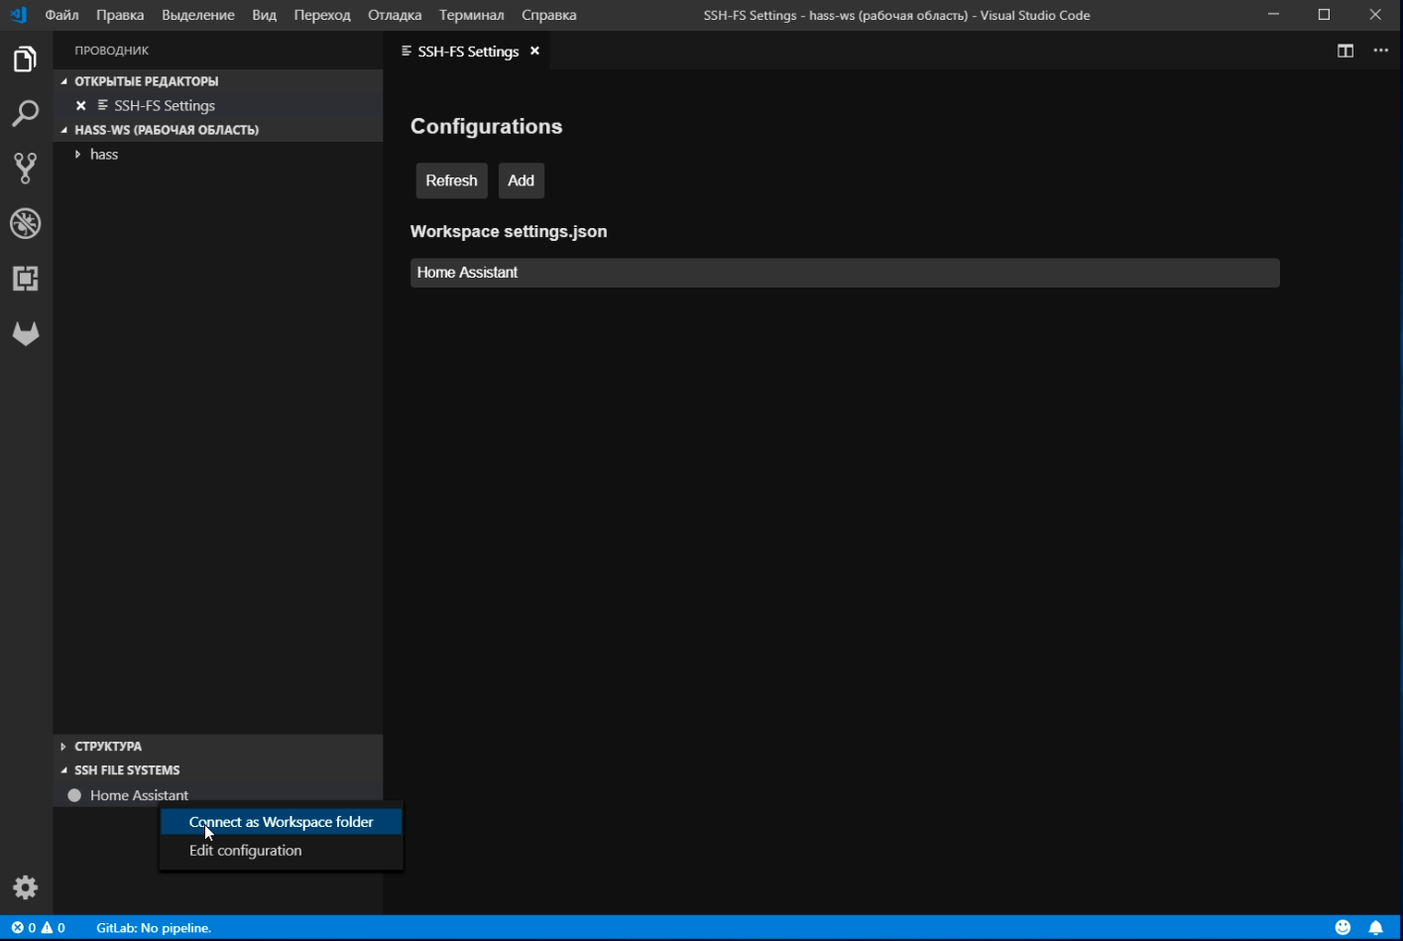Click the errors and warnings status indicator
1403x941 pixels.
(38, 928)
